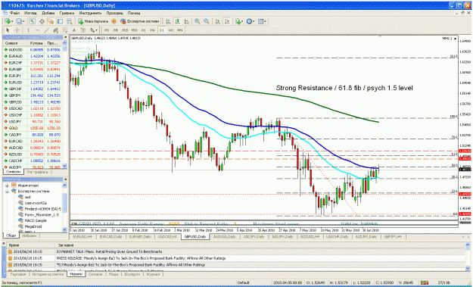Close the Market Watch panel
473x287 pixels.
pos(65,37)
